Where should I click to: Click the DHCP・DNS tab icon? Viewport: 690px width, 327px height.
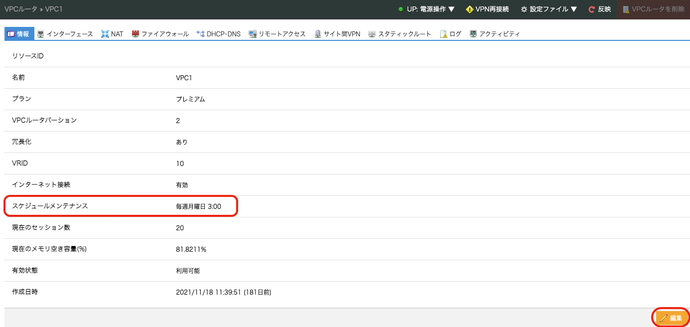tap(201, 34)
